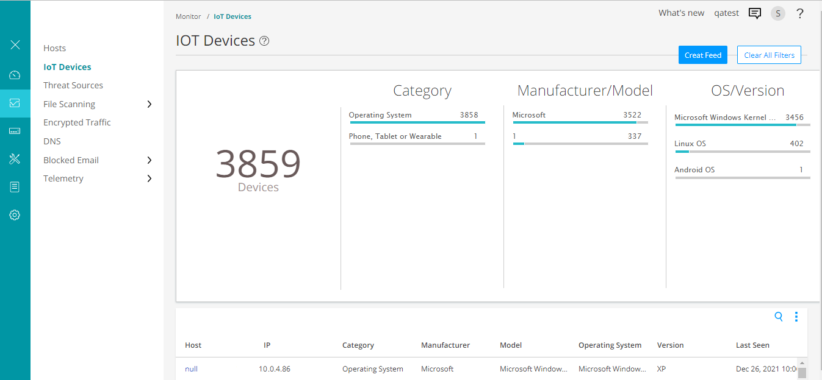822x380 pixels.
Task: Click the Creat Feed button
Action: click(702, 55)
